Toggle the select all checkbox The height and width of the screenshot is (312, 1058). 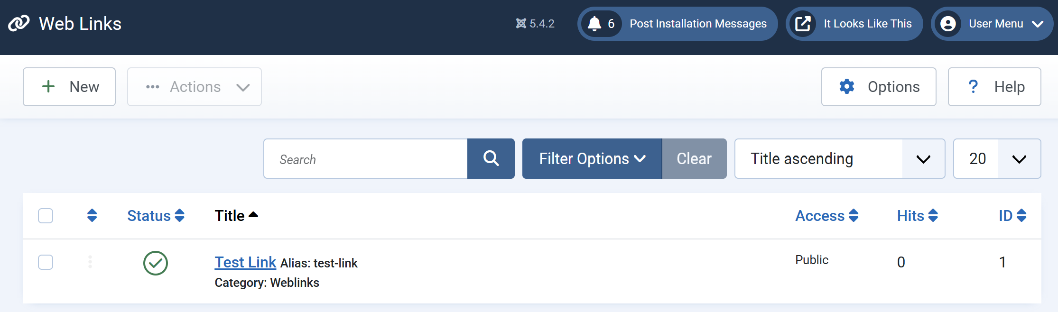tap(46, 216)
